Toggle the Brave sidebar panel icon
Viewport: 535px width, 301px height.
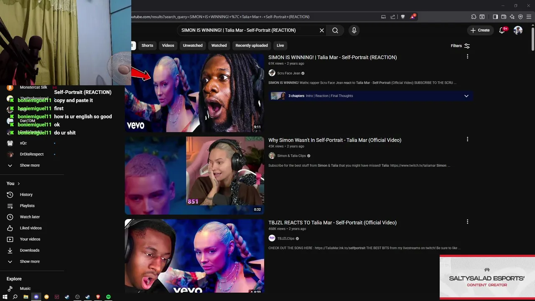[495, 17]
